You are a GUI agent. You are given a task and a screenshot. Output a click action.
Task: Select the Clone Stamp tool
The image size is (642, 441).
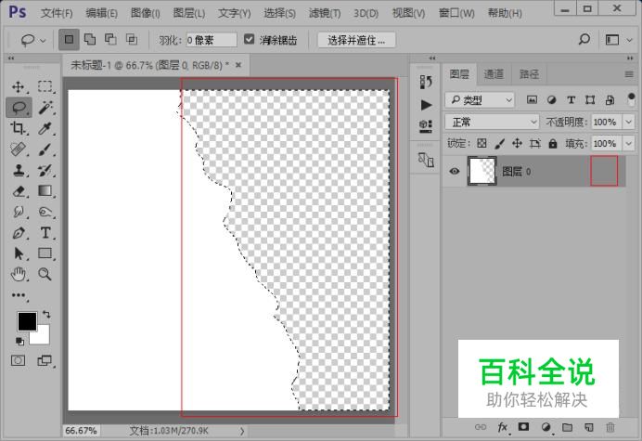18,170
